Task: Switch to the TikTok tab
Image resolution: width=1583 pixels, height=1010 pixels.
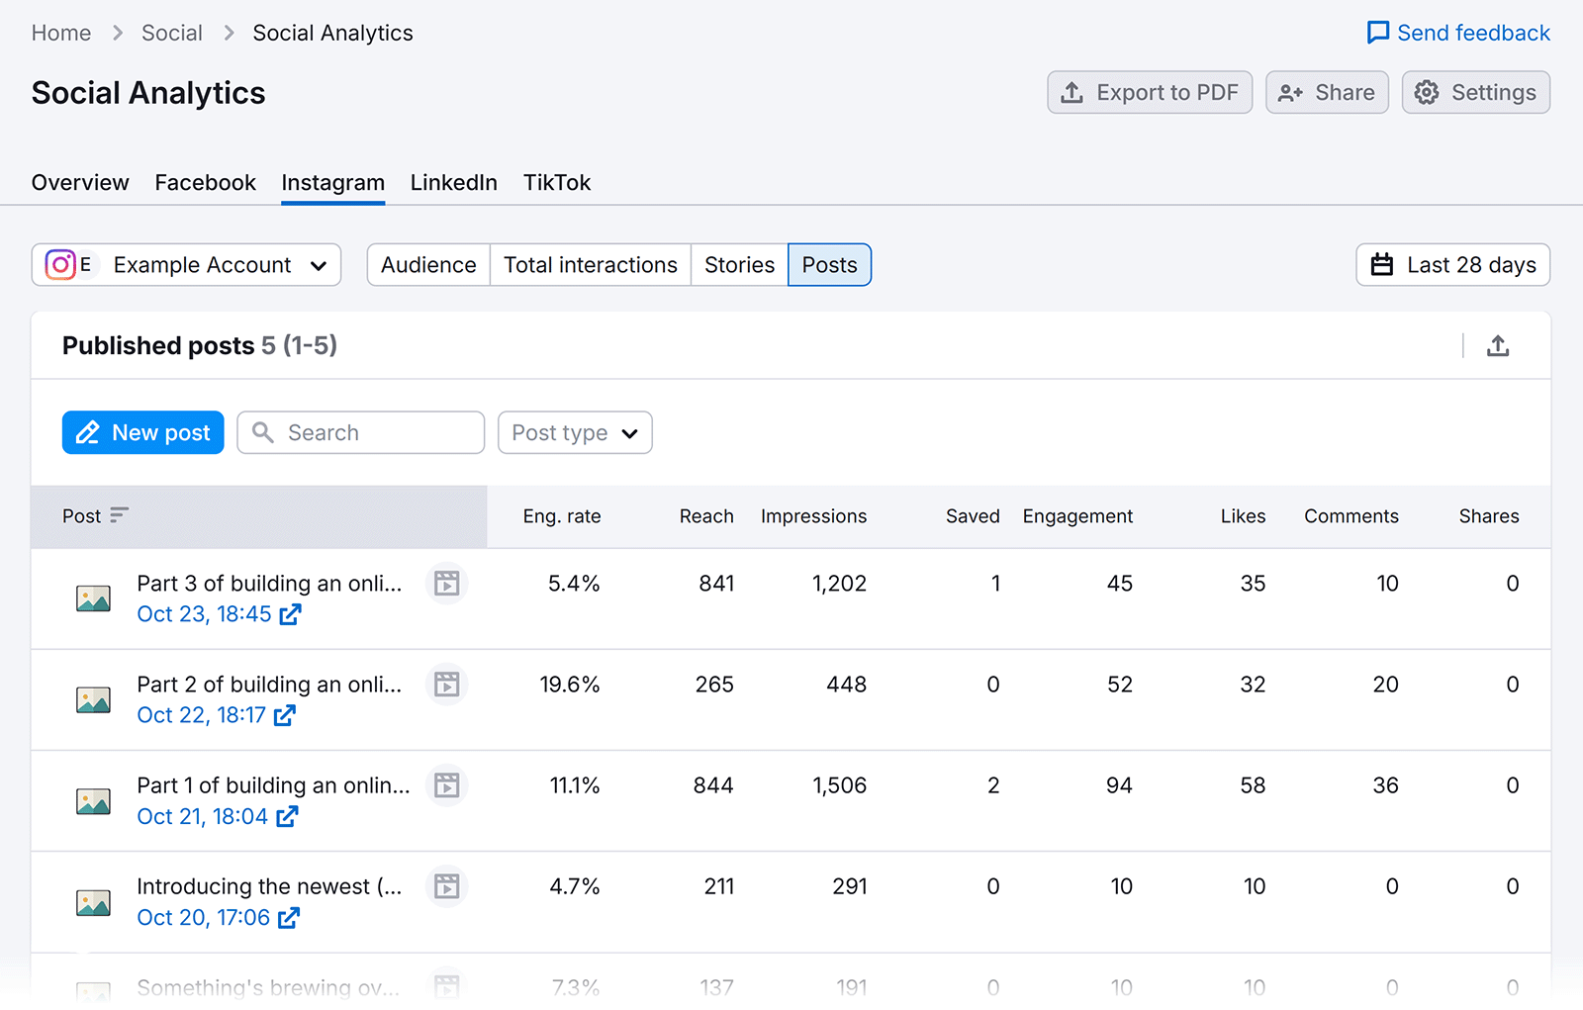Action: pos(557,182)
